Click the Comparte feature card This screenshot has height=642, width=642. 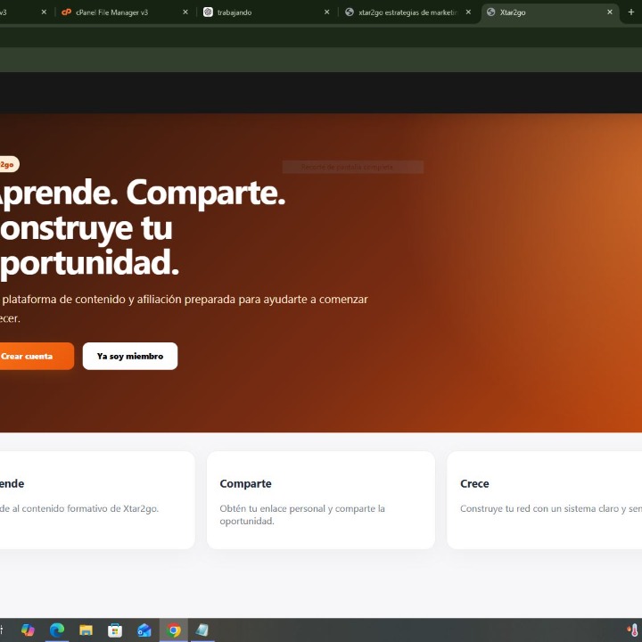321,500
